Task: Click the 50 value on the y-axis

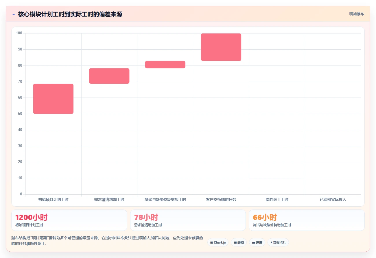Action: tap(20, 114)
